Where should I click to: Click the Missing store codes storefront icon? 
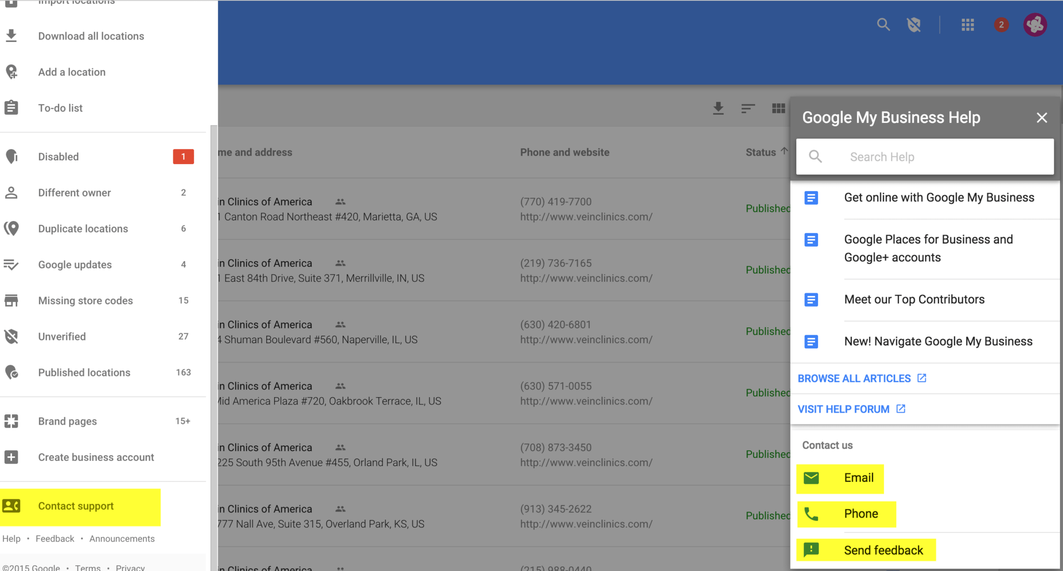pyautogui.click(x=11, y=301)
